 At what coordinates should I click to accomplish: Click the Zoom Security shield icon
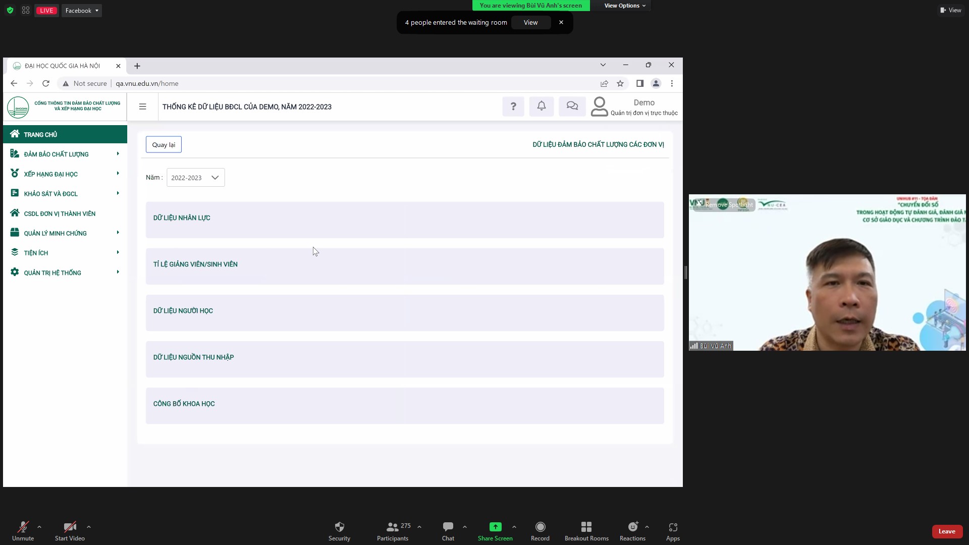tap(339, 527)
